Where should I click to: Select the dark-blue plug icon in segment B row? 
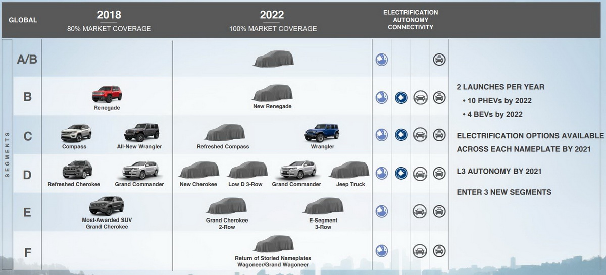401,97
